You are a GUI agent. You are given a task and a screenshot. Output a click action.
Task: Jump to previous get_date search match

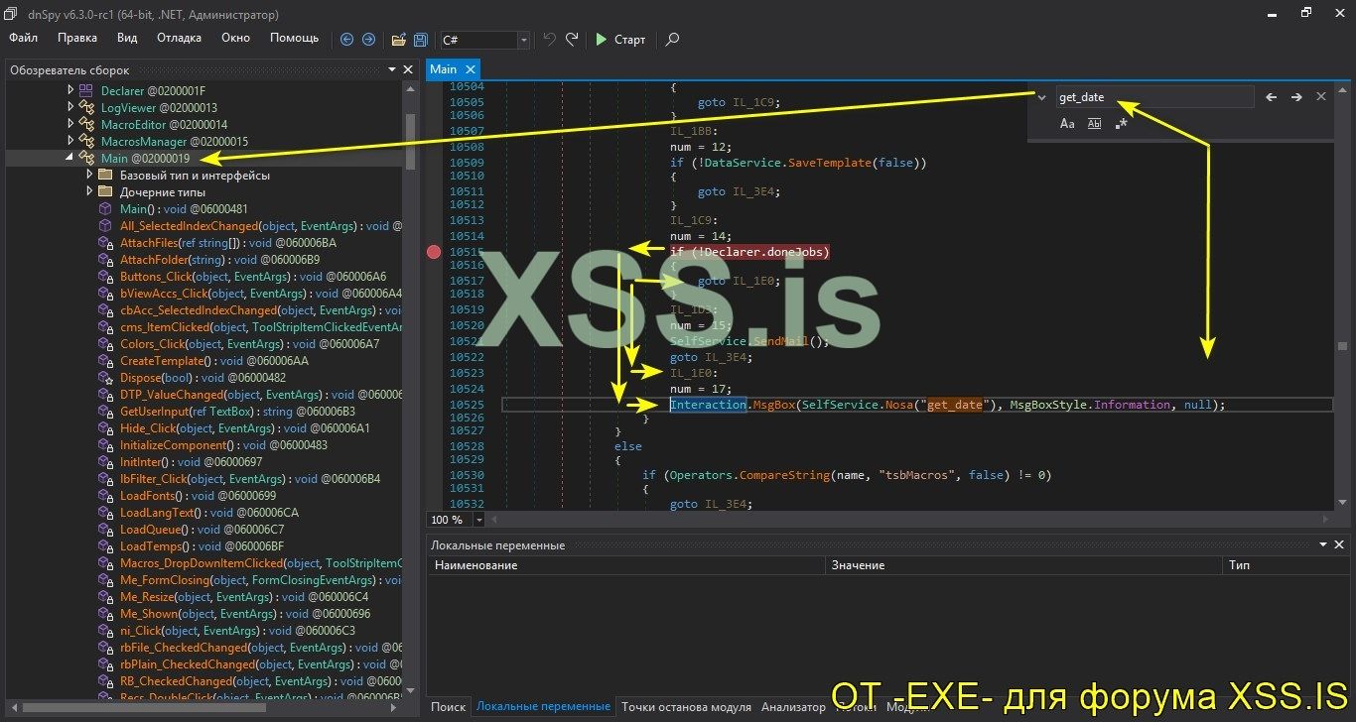[x=1272, y=97]
